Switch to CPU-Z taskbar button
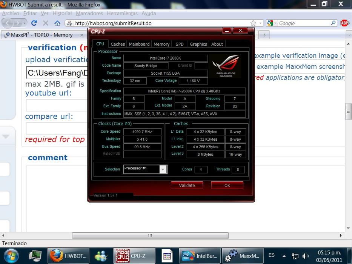The height and width of the screenshot is (264, 352). point(134,256)
